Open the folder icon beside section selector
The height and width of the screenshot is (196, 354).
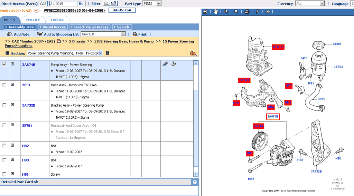[193, 53]
